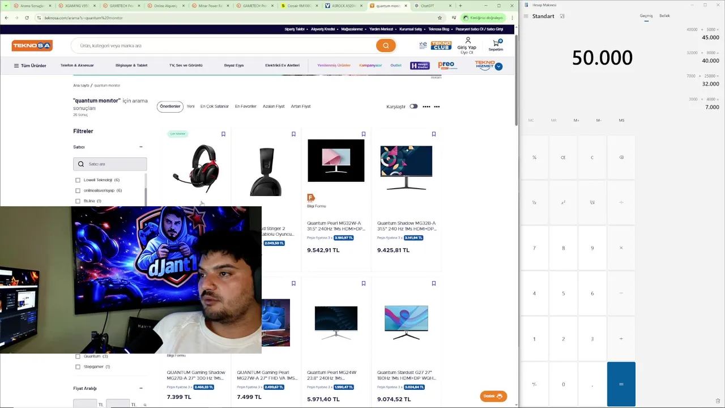This screenshot has height=408, width=725.
Task: Click the Calculator plus key
Action: 621,339
